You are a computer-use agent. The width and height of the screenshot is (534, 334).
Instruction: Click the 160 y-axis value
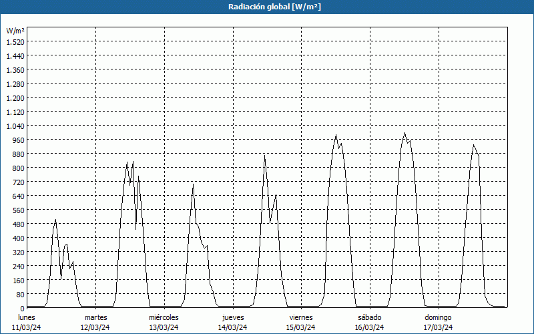tap(19, 280)
